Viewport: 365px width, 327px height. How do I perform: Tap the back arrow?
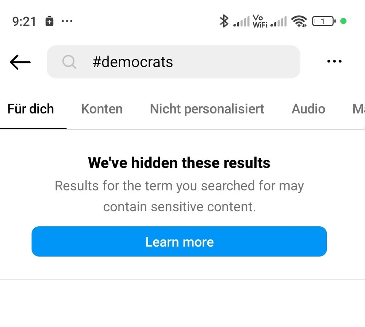pyautogui.click(x=20, y=62)
